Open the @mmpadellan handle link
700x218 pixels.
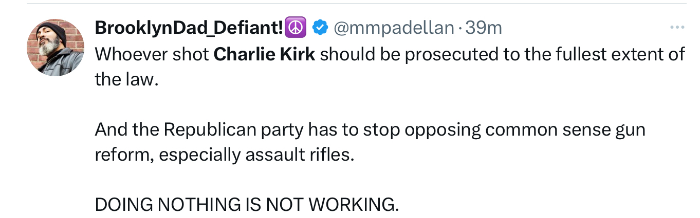(394, 28)
